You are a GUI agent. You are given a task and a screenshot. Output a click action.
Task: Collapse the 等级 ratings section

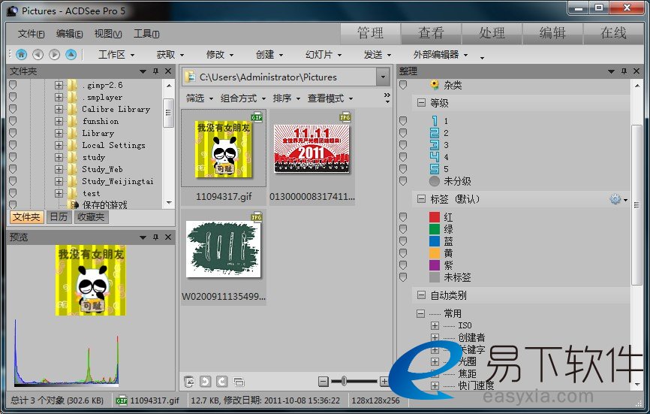point(421,103)
